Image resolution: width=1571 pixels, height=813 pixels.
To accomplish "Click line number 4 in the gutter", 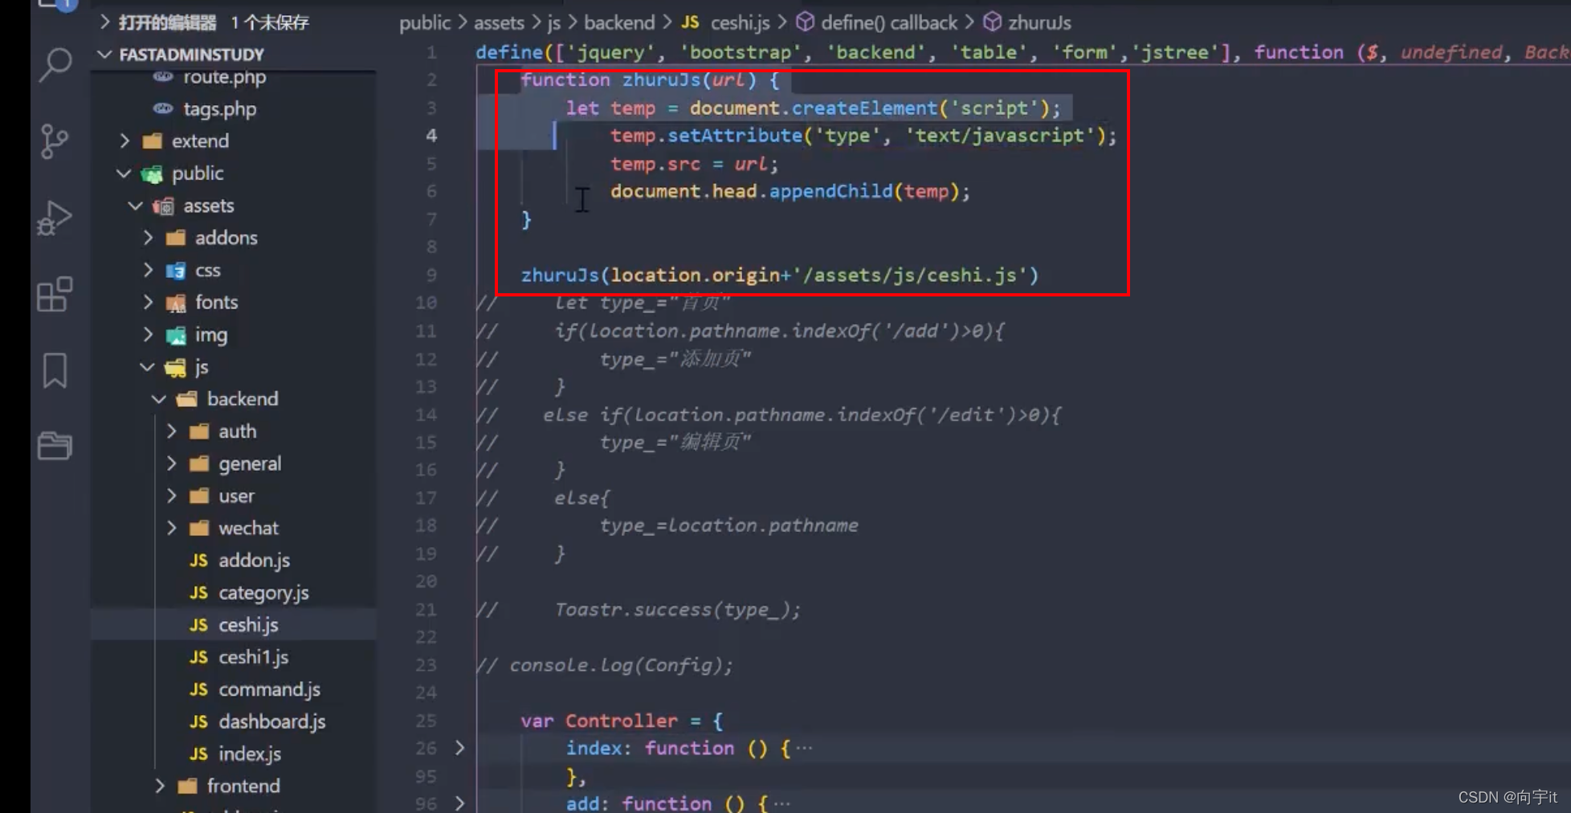I will pos(431,136).
